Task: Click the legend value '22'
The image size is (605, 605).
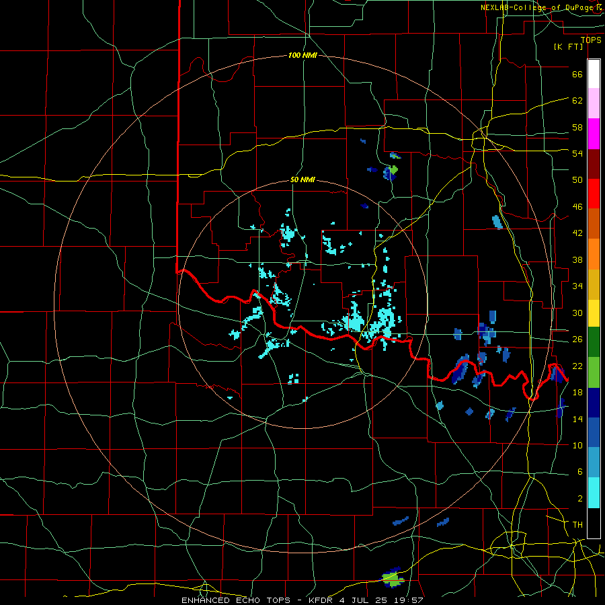Action: click(577, 366)
